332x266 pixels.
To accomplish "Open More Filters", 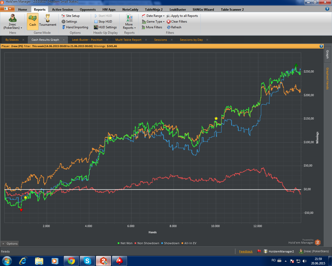I will pyautogui.click(x=152, y=27).
